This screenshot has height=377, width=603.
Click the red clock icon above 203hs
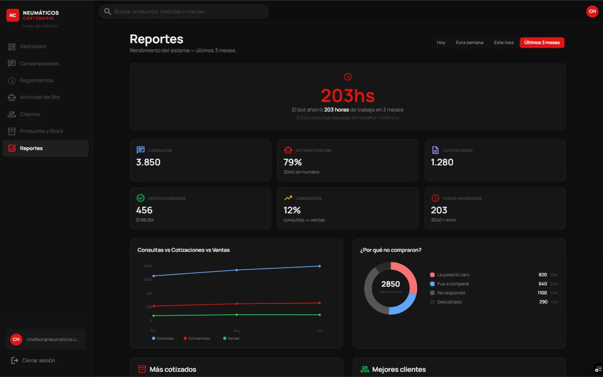coord(347,77)
